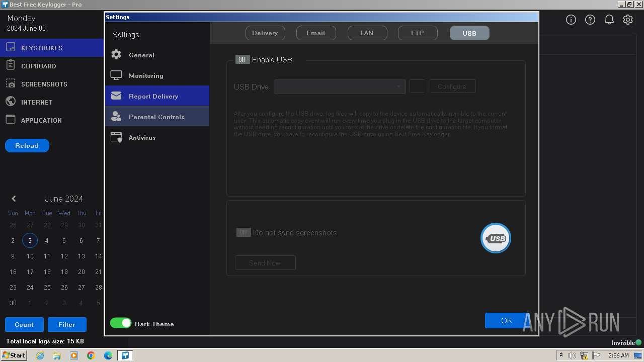644x362 pixels.
Task: Select Parental Controls in Settings sidebar
Action: pyautogui.click(x=157, y=116)
